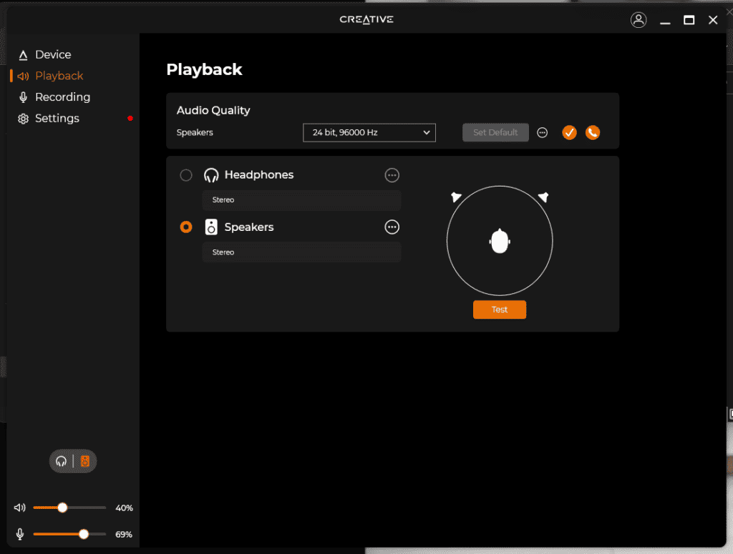Click the left front speaker icon
The width and height of the screenshot is (733, 554).
456,197
